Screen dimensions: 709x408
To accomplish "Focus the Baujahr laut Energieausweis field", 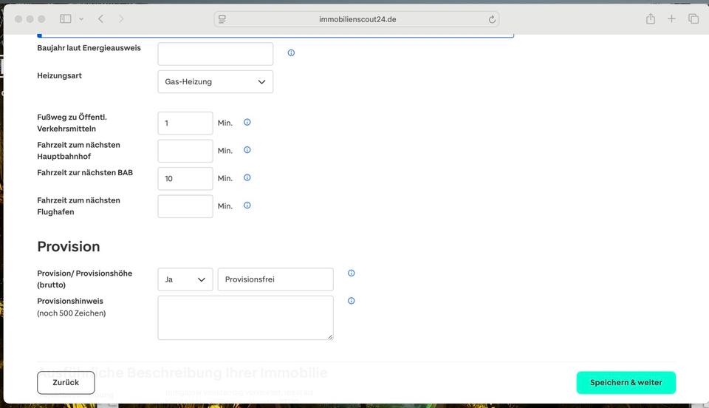I will [x=215, y=54].
